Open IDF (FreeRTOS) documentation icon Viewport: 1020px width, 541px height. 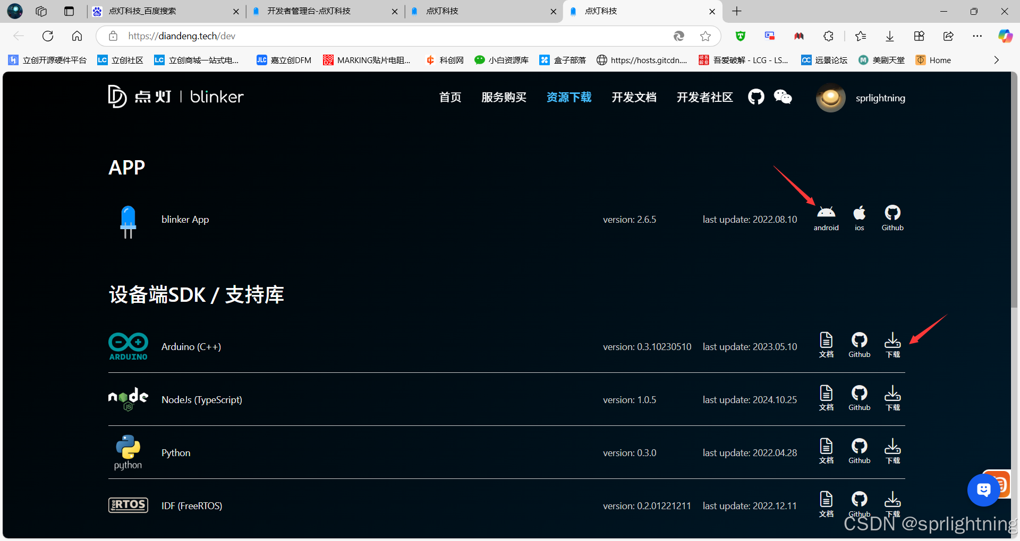(826, 504)
